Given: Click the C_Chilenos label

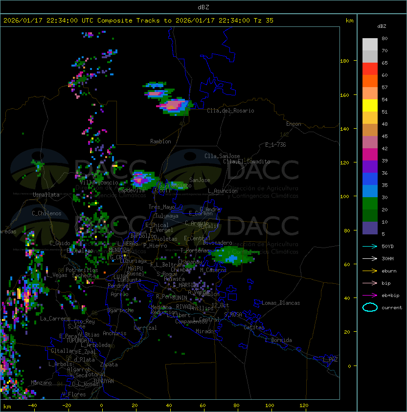Looking at the screenshot, I should click(x=46, y=213).
